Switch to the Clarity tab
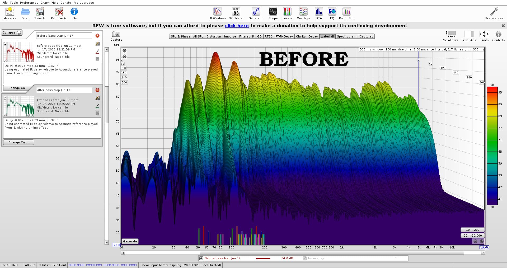507x268 pixels. (301, 36)
